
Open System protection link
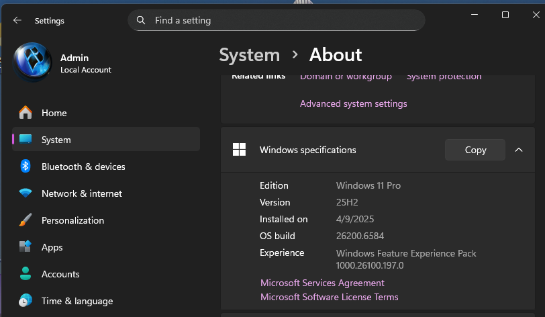(x=444, y=77)
